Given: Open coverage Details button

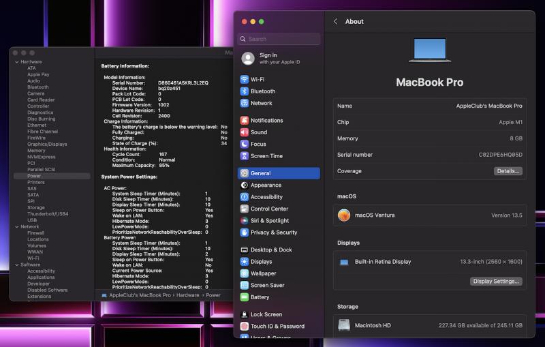Looking at the screenshot, I should click(x=508, y=171).
